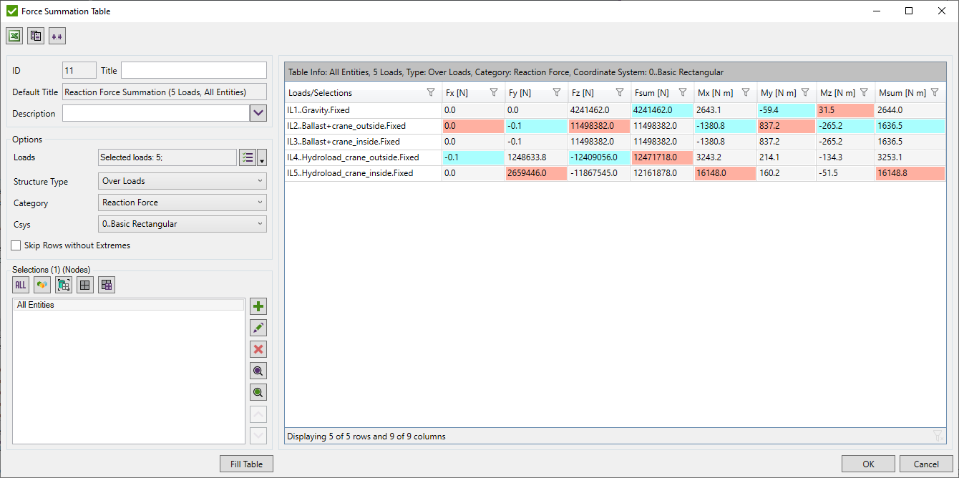Open the number format (#.#) settings
Image resolution: width=959 pixels, height=478 pixels.
(57, 36)
